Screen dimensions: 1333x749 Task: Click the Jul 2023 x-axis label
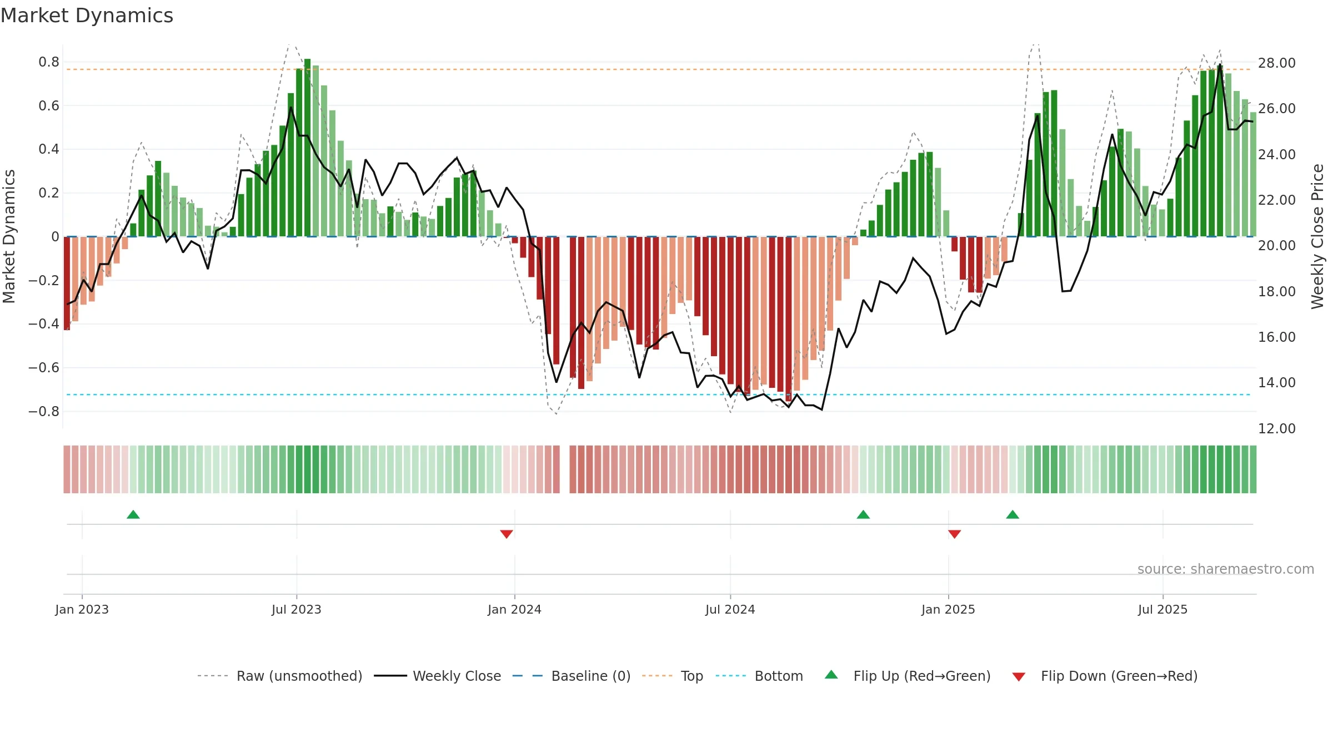(x=297, y=609)
